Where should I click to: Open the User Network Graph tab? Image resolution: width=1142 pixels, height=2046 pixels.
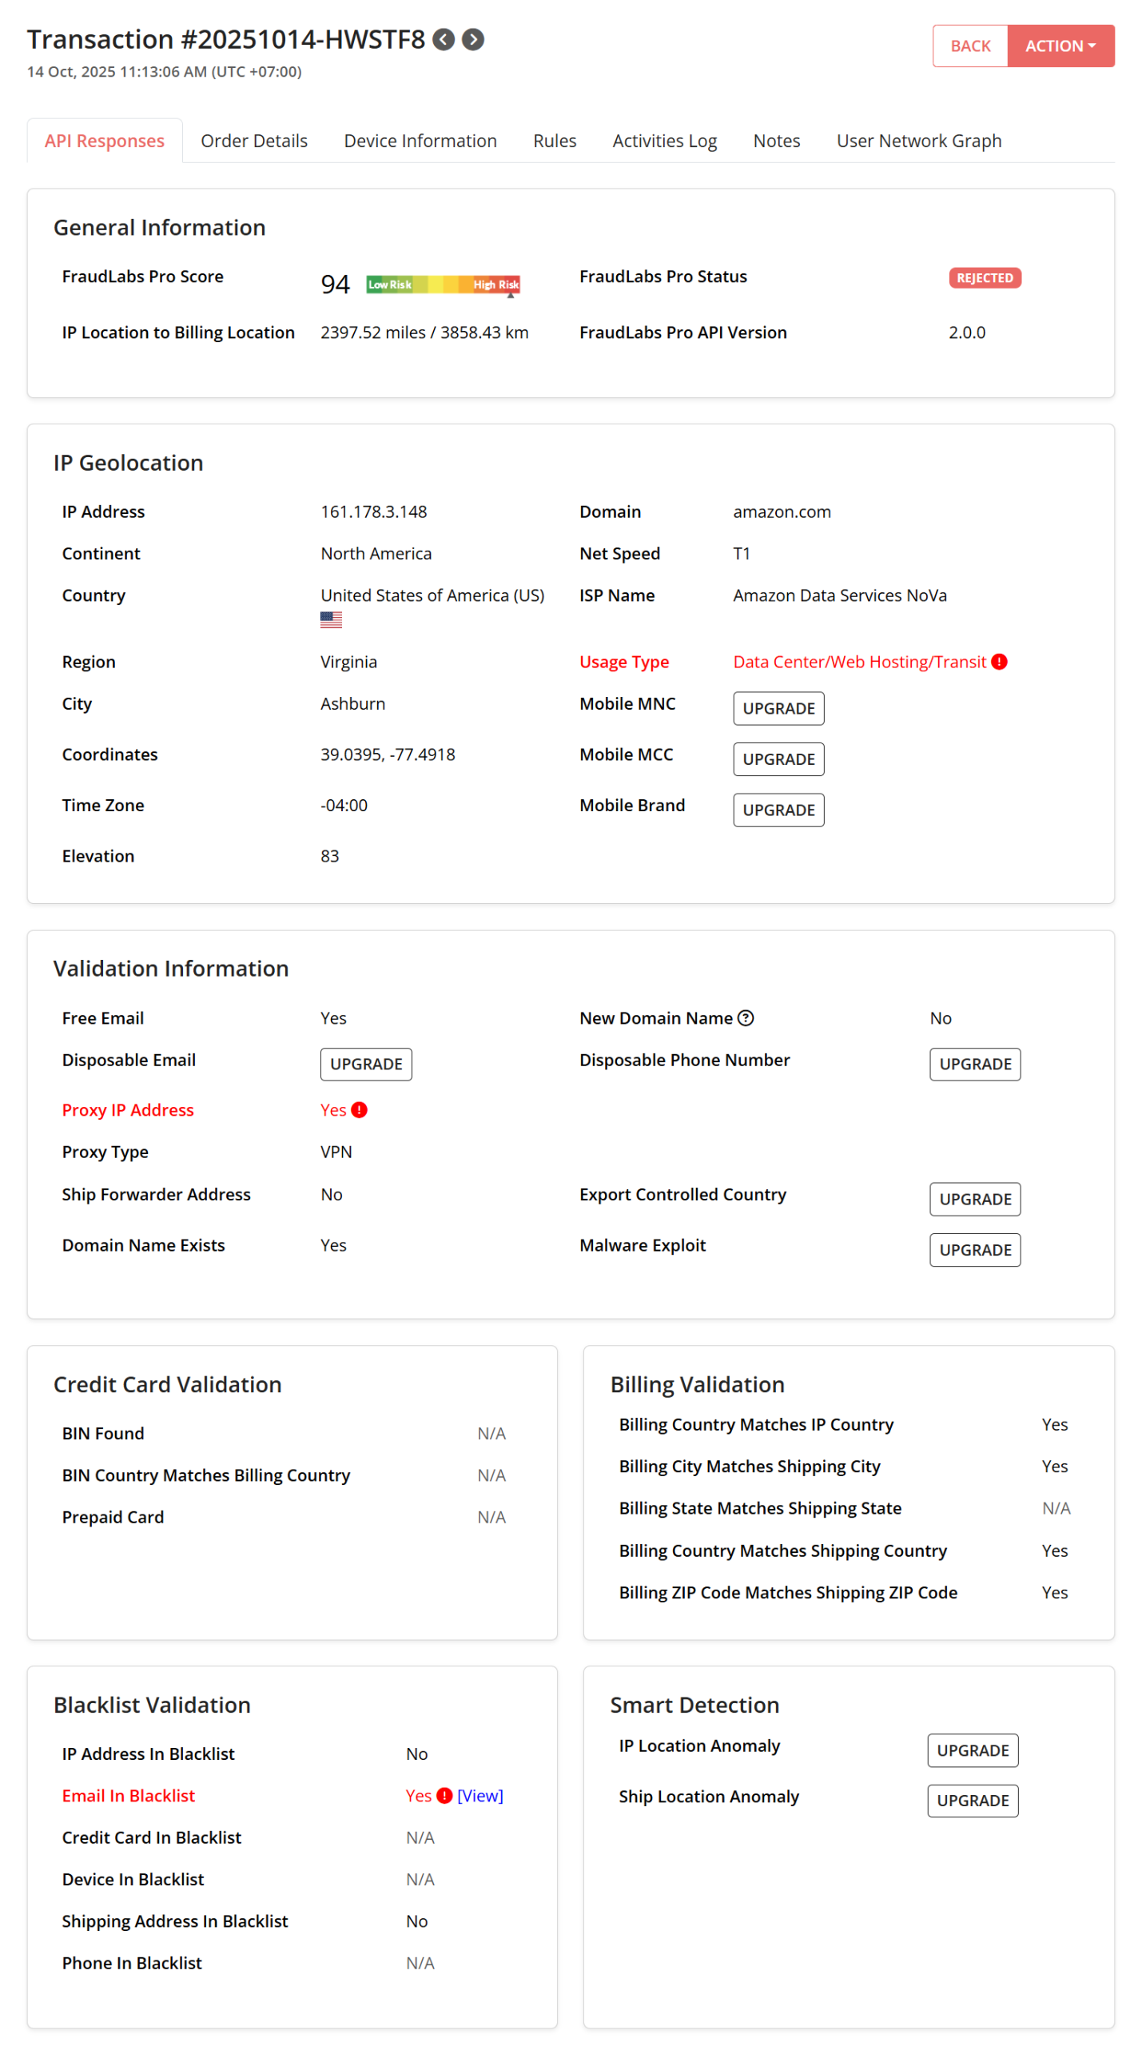click(918, 141)
